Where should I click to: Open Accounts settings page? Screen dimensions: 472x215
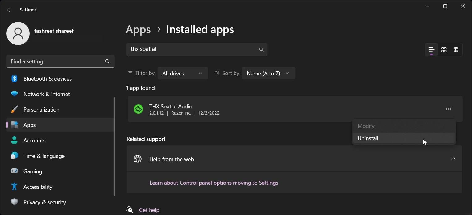coord(60,141)
